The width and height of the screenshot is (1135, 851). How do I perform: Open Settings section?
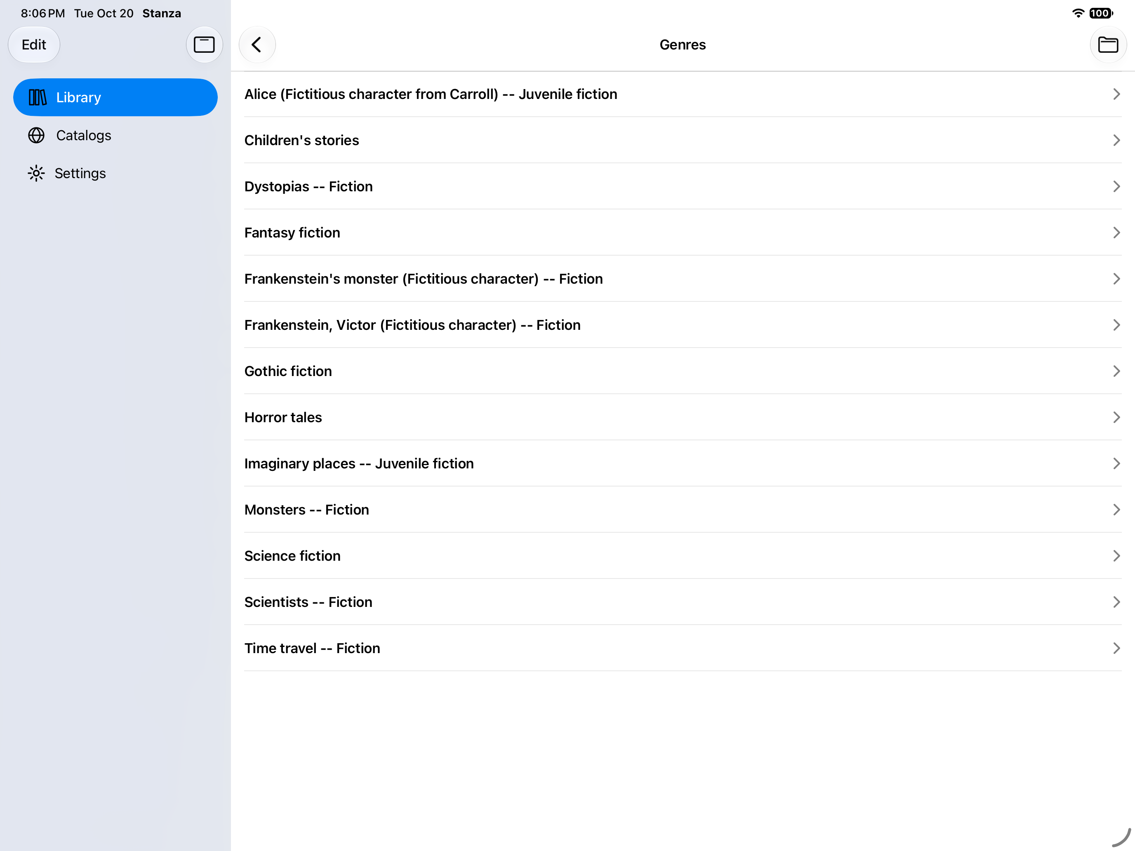click(x=115, y=174)
